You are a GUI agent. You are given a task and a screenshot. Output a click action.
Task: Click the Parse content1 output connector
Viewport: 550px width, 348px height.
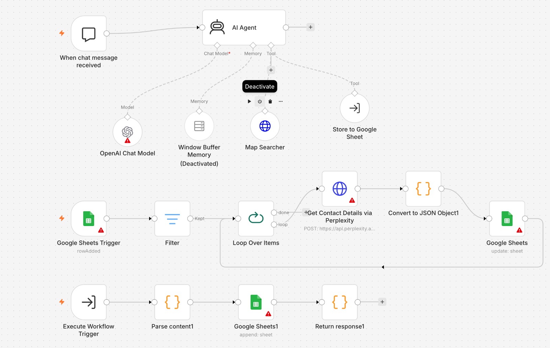190,302
